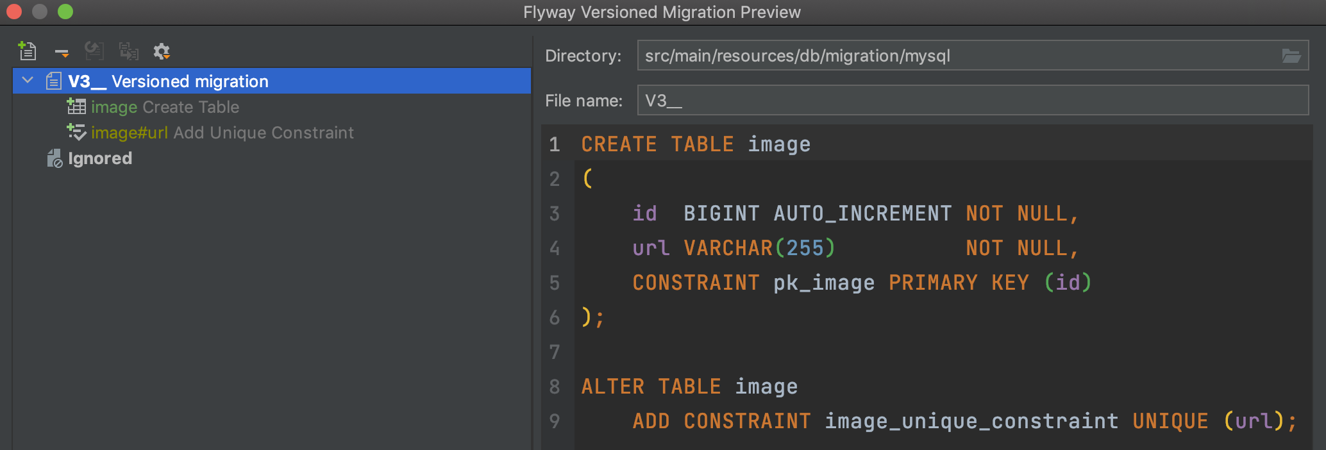Screen dimensions: 1326x450
Task: Open the gear settings icon
Action: (162, 51)
